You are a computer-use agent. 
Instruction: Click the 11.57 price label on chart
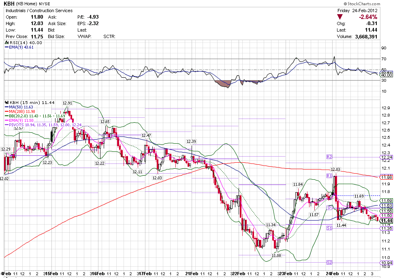[314, 214]
